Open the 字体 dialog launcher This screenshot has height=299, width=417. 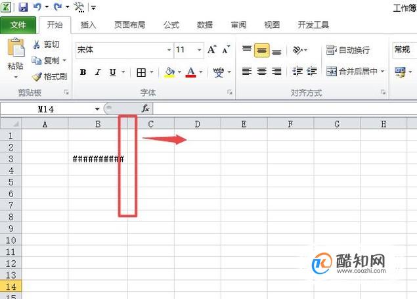[x=230, y=92]
